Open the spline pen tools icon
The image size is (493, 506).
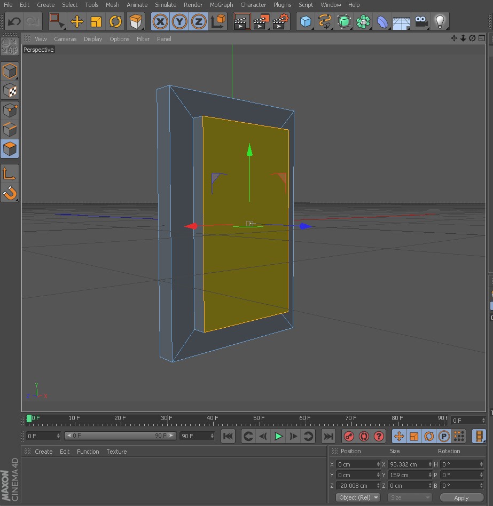pos(325,22)
